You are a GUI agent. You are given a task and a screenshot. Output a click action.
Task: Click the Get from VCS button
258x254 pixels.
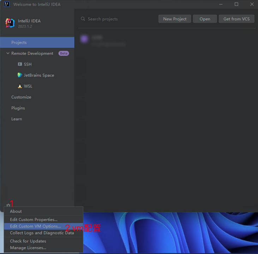[x=236, y=19]
